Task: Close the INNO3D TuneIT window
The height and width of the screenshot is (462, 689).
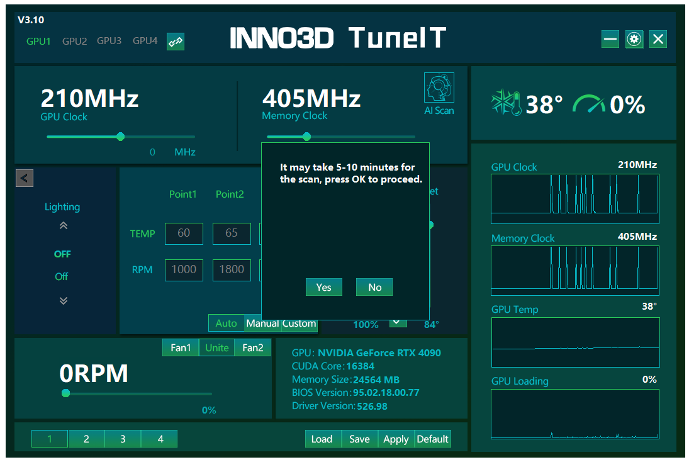Action: pyautogui.click(x=658, y=39)
